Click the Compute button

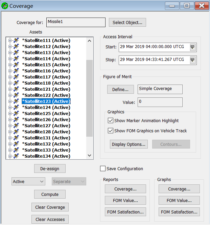[x=50, y=194]
